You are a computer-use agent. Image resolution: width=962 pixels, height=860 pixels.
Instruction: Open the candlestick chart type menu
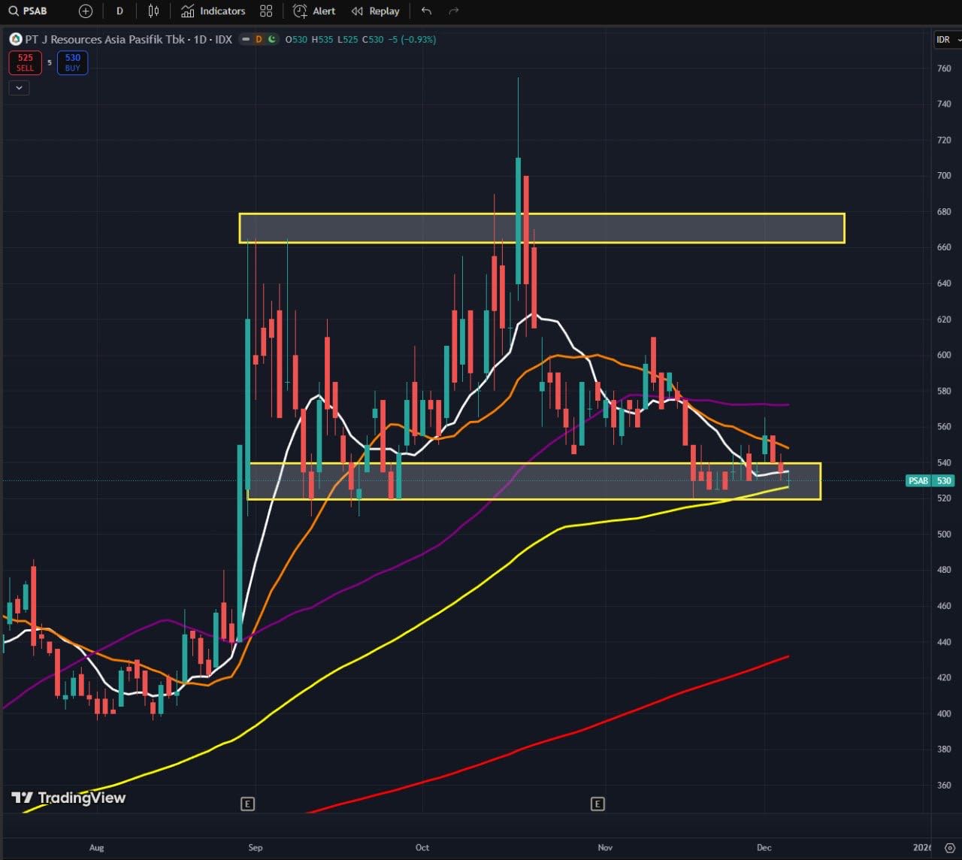[153, 11]
